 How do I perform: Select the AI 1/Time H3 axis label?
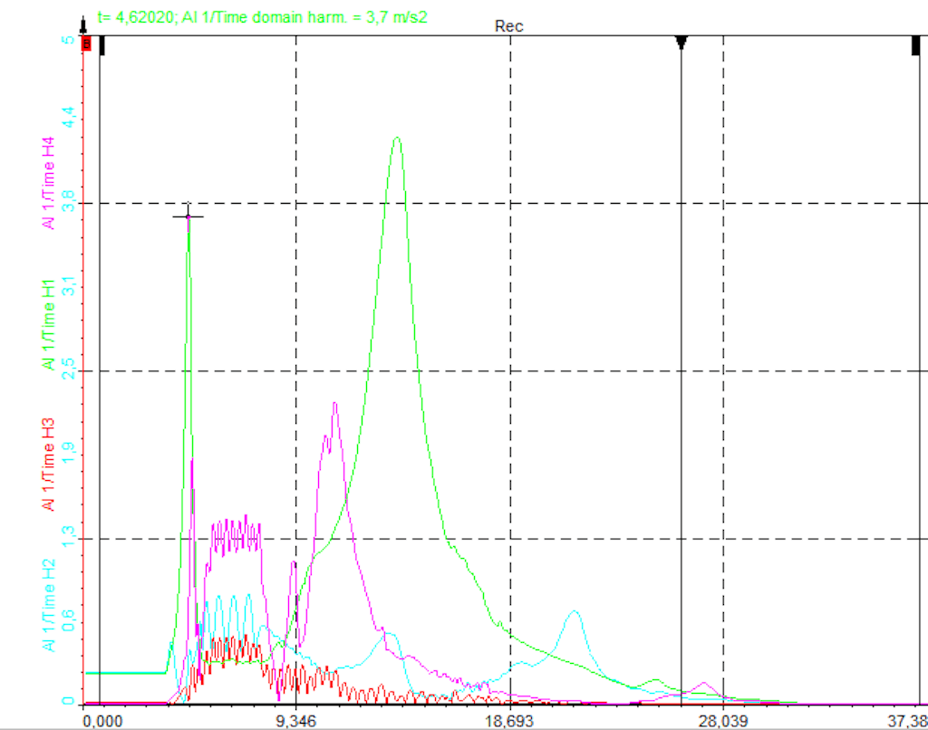(x=49, y=465)
